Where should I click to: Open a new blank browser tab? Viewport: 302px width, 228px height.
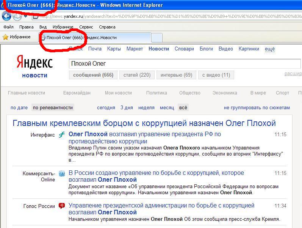[x=157, y=38]
